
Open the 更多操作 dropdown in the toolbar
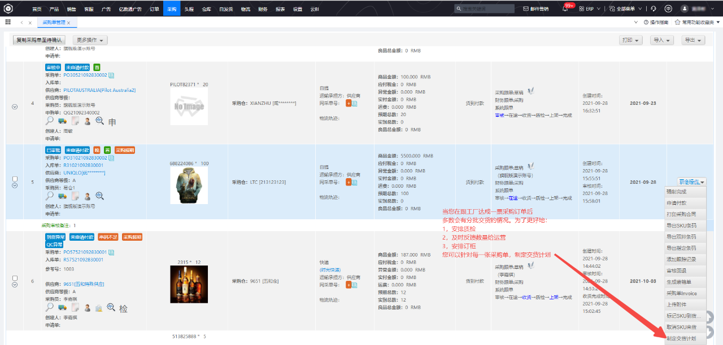click(90, 40)
